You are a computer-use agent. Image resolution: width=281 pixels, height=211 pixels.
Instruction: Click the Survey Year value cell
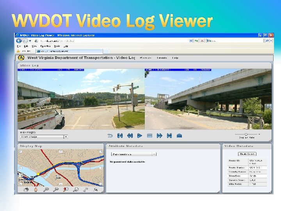(258, 180)
